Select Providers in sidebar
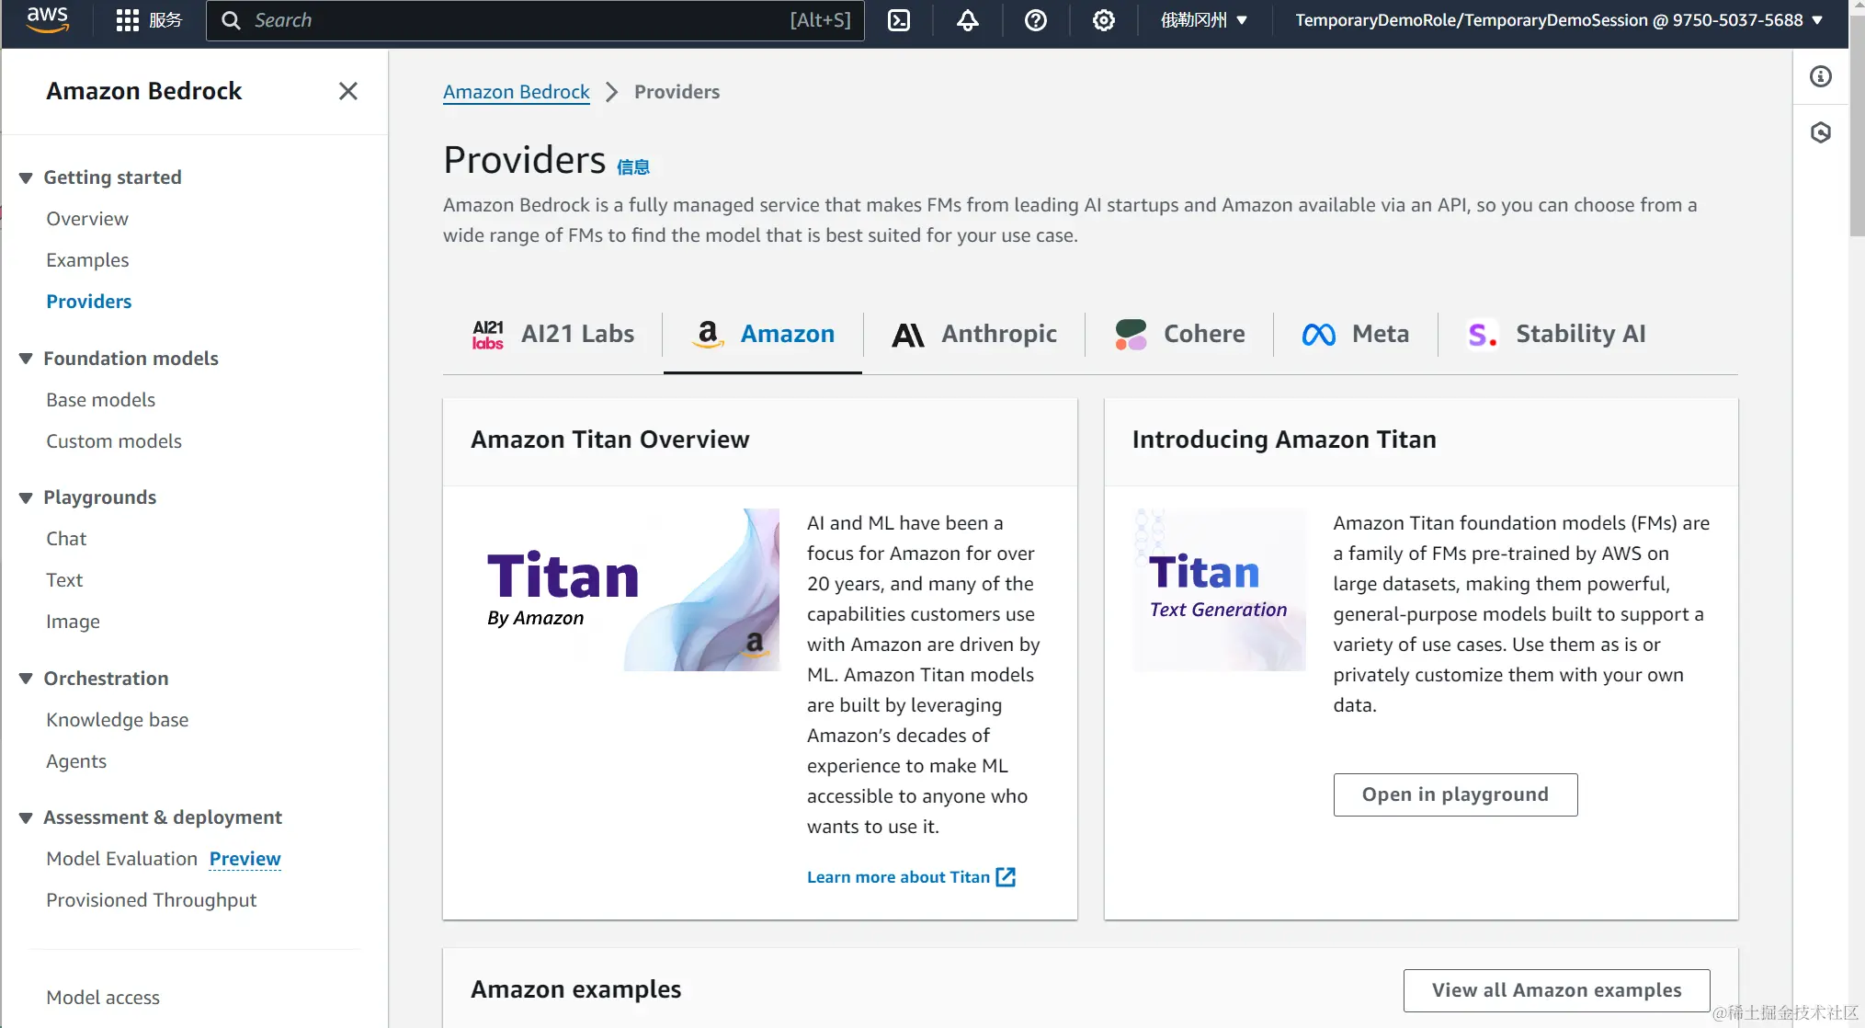 [x=88, y=302]
